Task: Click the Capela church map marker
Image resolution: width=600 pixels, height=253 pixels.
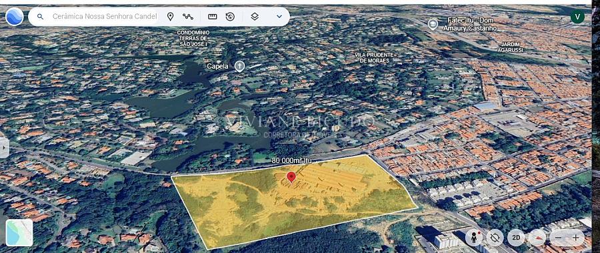Action: point(239,66)
